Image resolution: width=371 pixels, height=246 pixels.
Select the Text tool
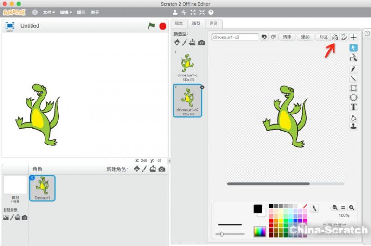click(353, 107)
